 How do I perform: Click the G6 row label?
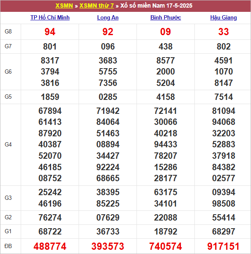pos(8,72)
